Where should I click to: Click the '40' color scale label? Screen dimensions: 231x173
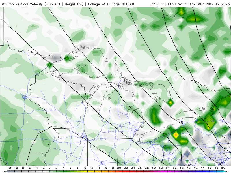click(x=189, y=168)
